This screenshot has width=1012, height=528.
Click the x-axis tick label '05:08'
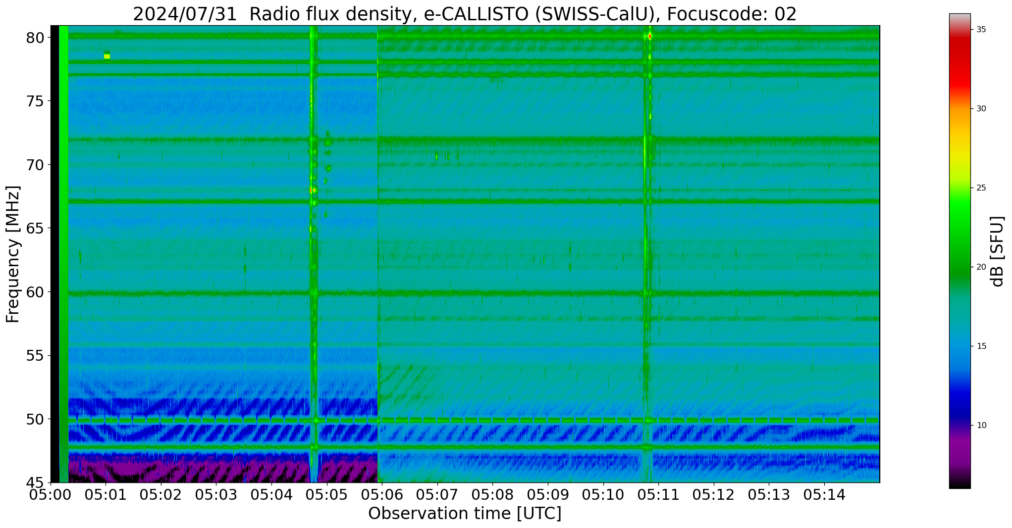(x=492, y=494)
